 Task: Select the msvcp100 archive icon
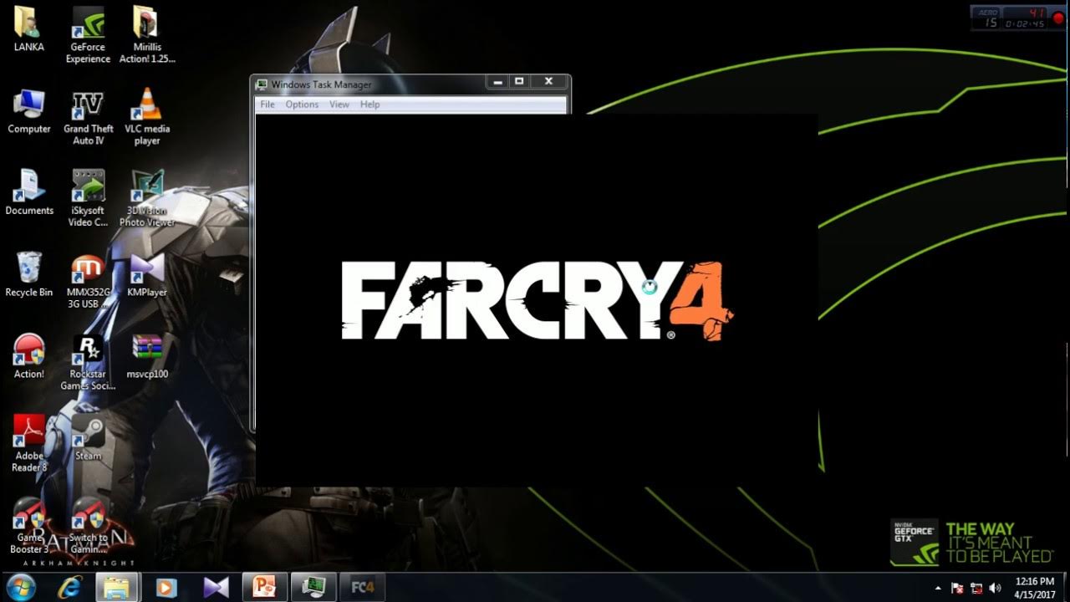147,356
